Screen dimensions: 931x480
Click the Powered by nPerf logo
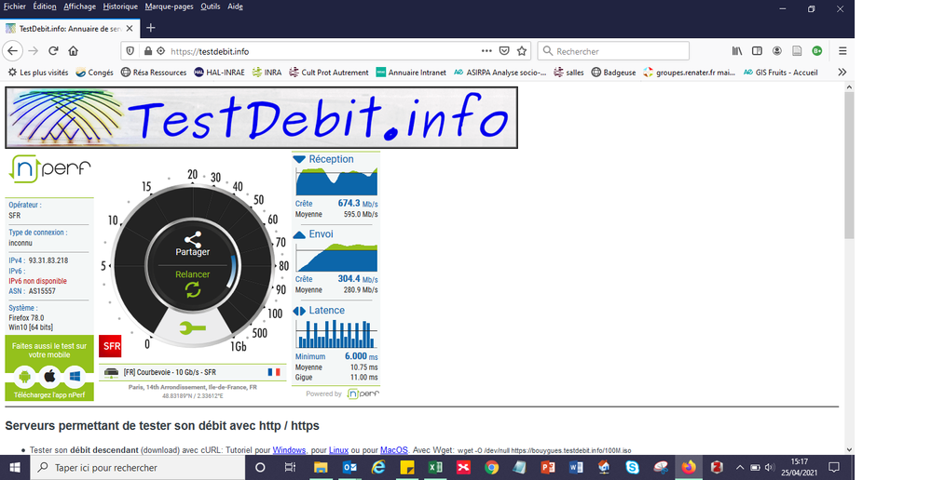tap(363, 393)
